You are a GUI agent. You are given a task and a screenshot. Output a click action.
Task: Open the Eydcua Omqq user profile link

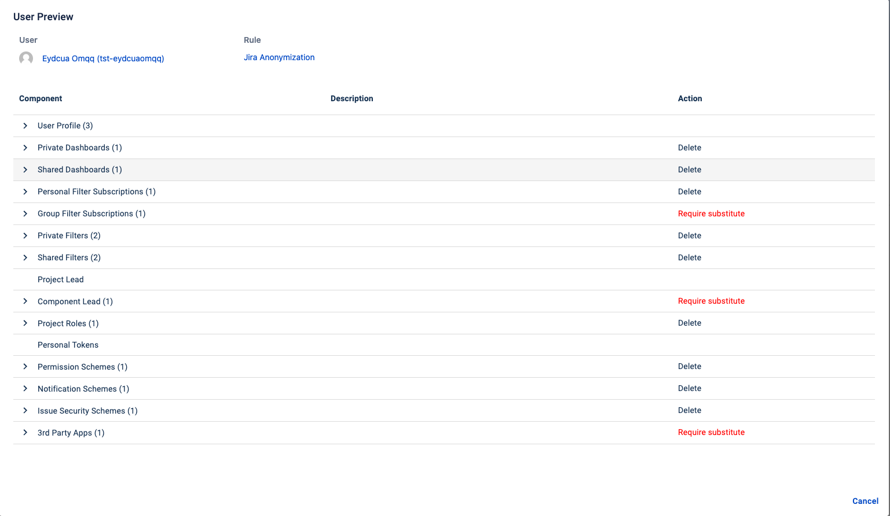point(103,58)
